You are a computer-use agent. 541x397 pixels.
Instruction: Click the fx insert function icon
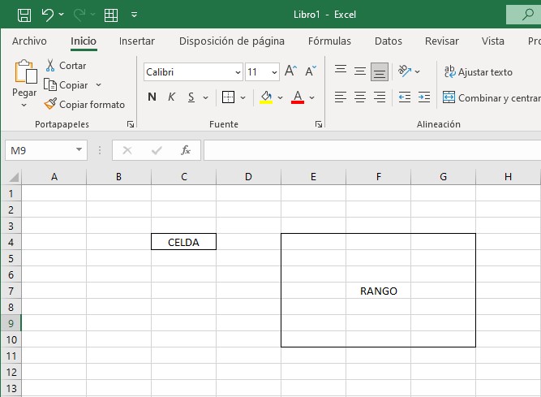click(186, 150)
